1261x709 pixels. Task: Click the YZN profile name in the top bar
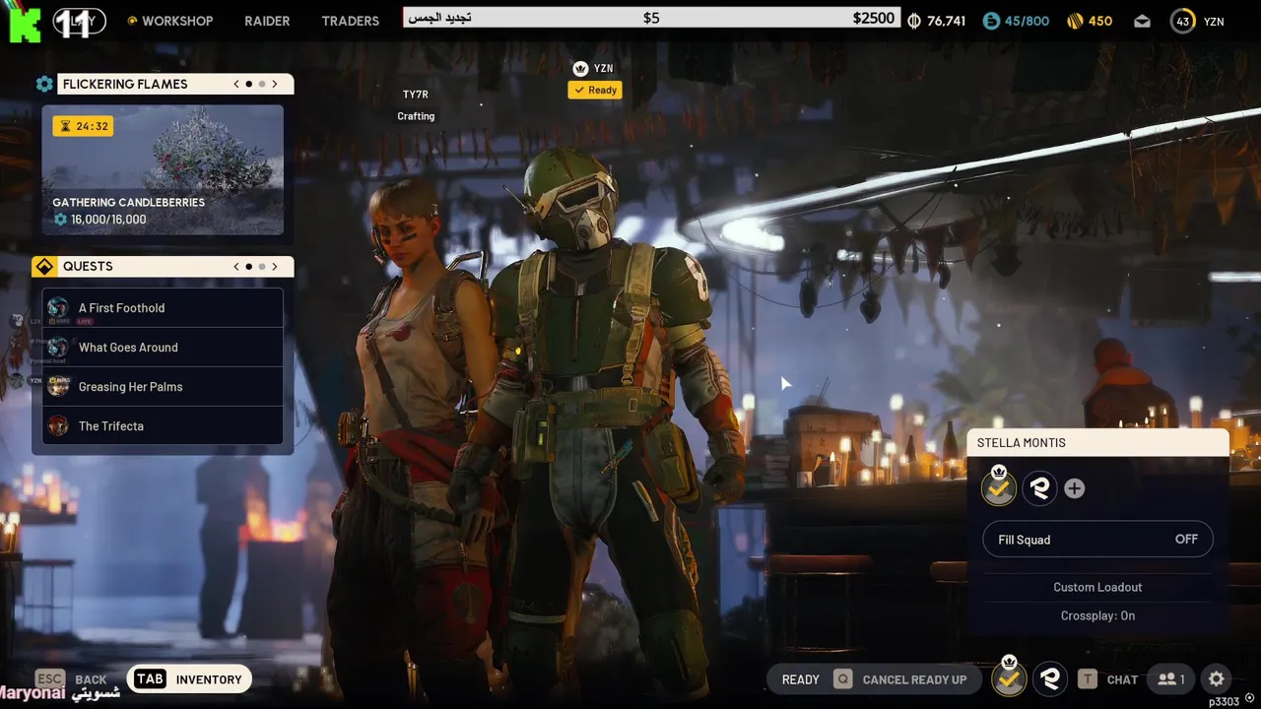(1214, 21)
